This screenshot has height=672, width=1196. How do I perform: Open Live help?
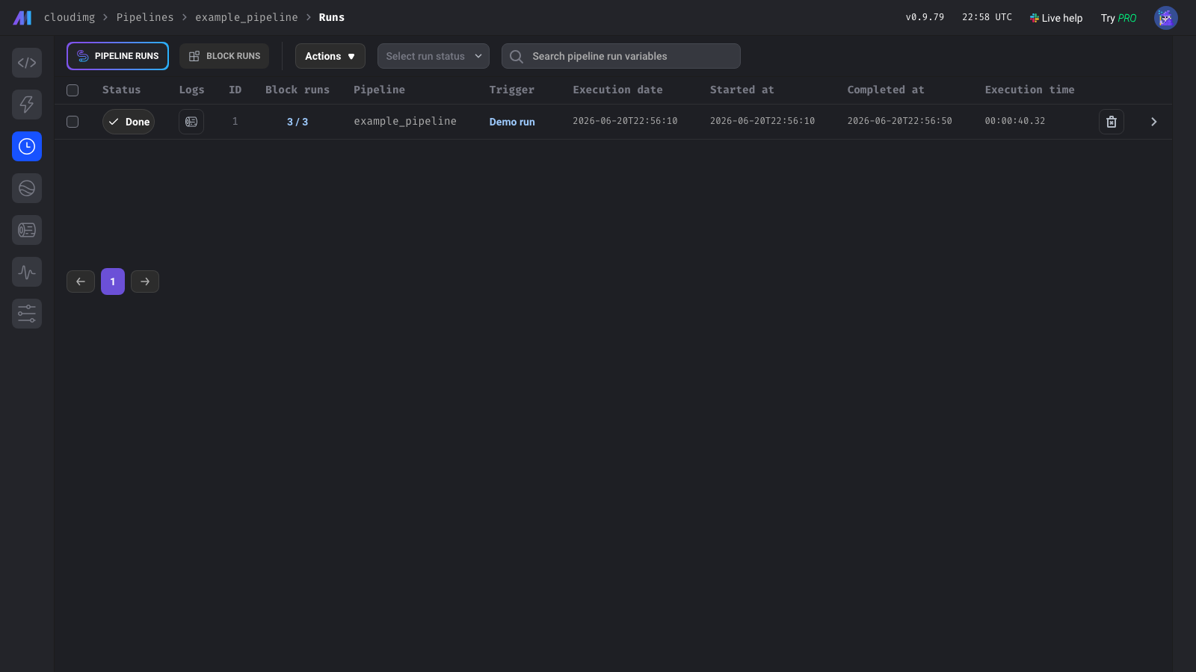(1056, 18)
